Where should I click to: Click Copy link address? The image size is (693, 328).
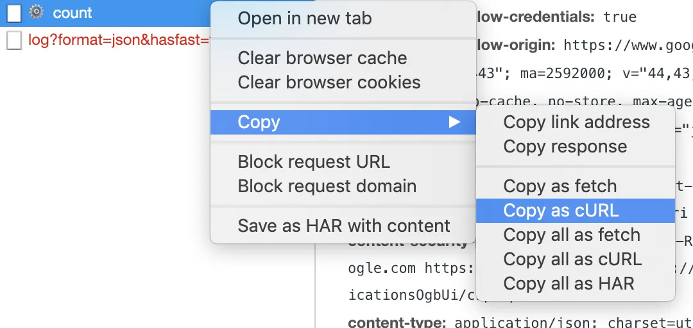[576, 122]
